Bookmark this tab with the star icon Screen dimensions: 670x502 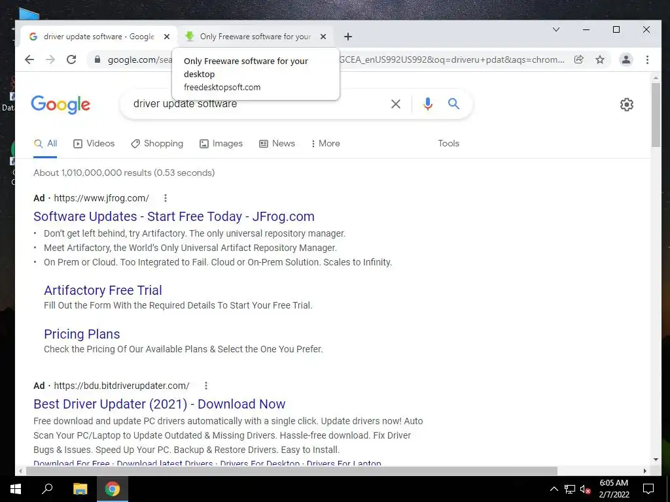click(600, 59)
